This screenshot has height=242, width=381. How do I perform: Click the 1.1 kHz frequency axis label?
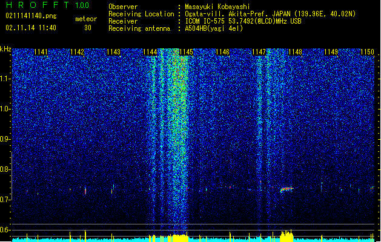[5, 79]
